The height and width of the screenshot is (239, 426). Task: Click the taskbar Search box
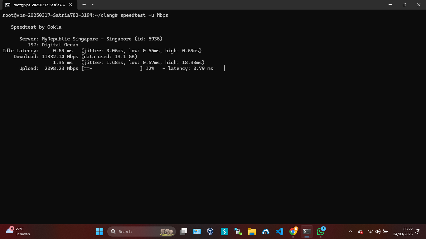pyautogui.click(x=142, y=232)
